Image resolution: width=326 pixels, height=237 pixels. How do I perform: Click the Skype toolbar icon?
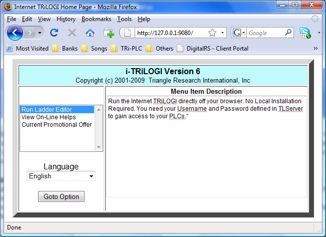[x=305, y=33]
